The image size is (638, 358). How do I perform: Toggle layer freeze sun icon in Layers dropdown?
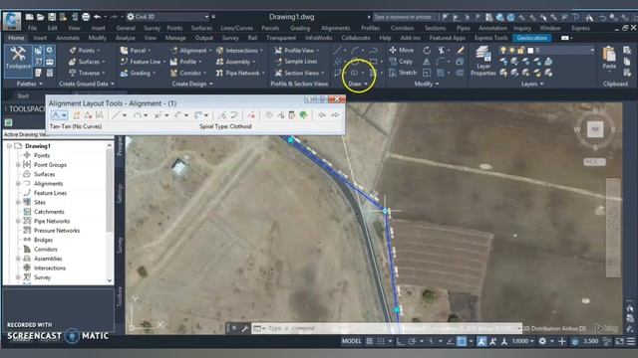511,51
